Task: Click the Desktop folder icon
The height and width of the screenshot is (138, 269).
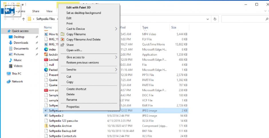Action: pyautogui.click(x=11, y=37)
